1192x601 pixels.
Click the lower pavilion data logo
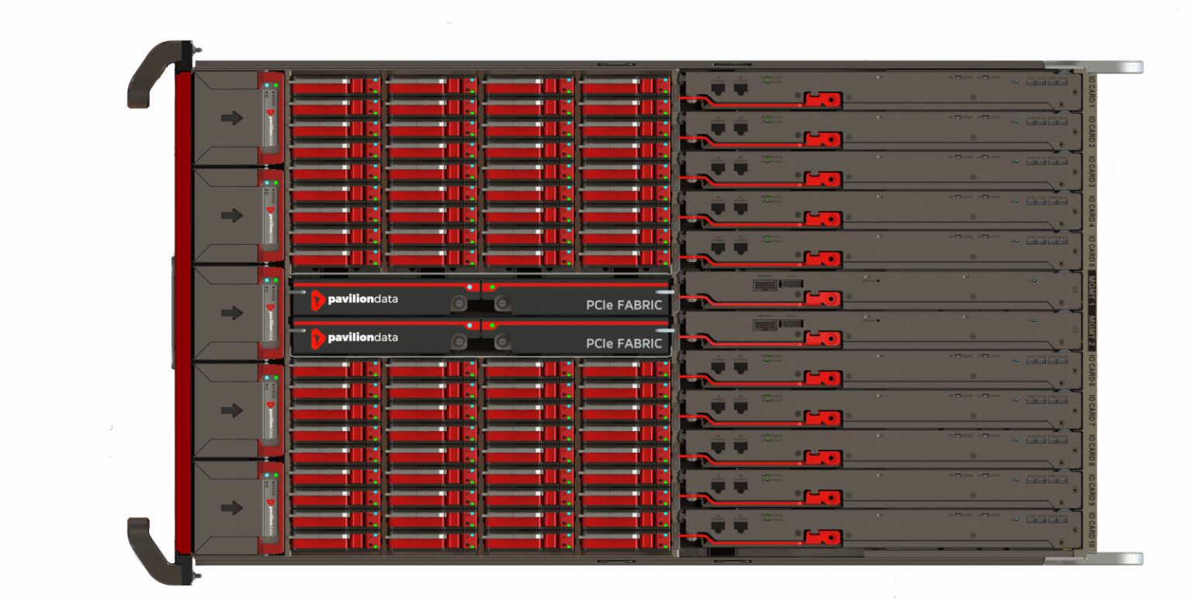click(355, 337)
